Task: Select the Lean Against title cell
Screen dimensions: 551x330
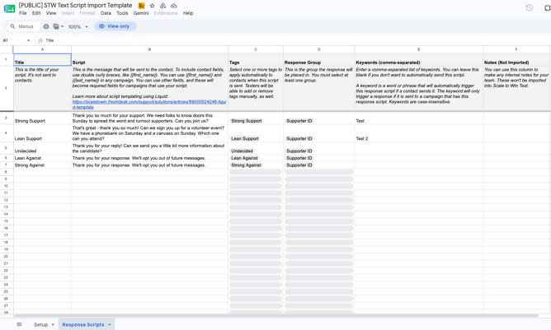Action: pos(43,158)
